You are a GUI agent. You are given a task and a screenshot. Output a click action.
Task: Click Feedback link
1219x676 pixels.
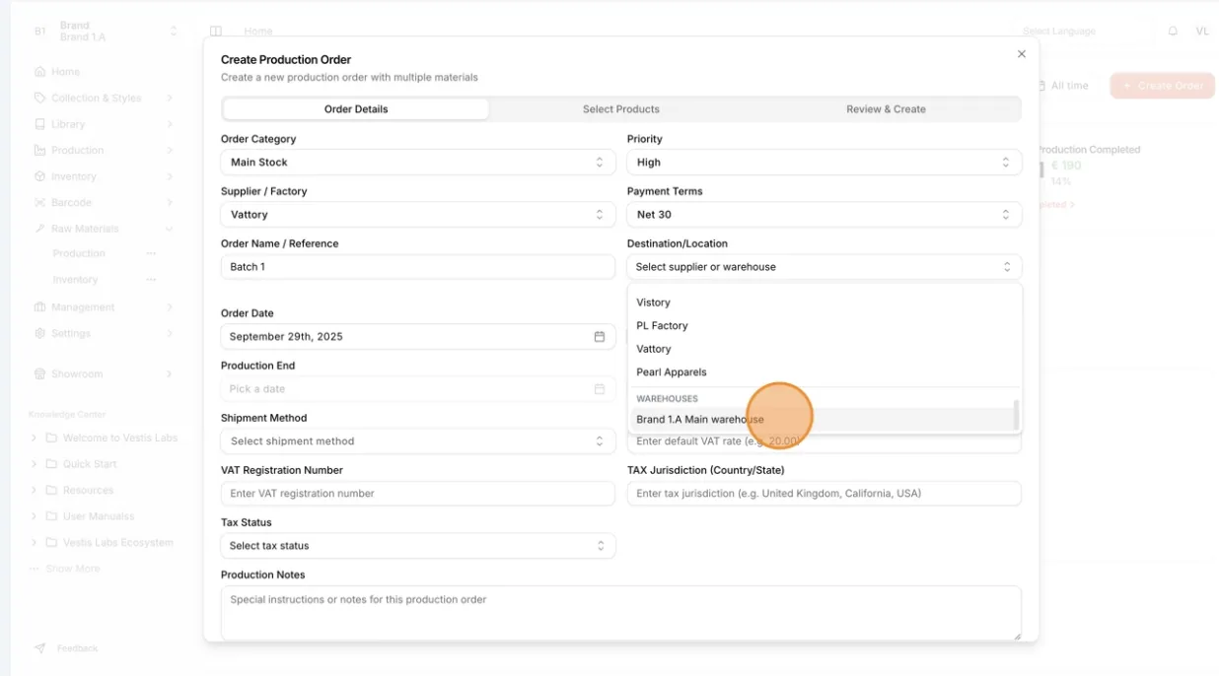77,648
